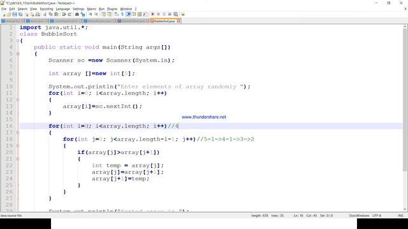Save the current file using the Save icon
Viewport: 408px width, 229px height.
point(15,14)
